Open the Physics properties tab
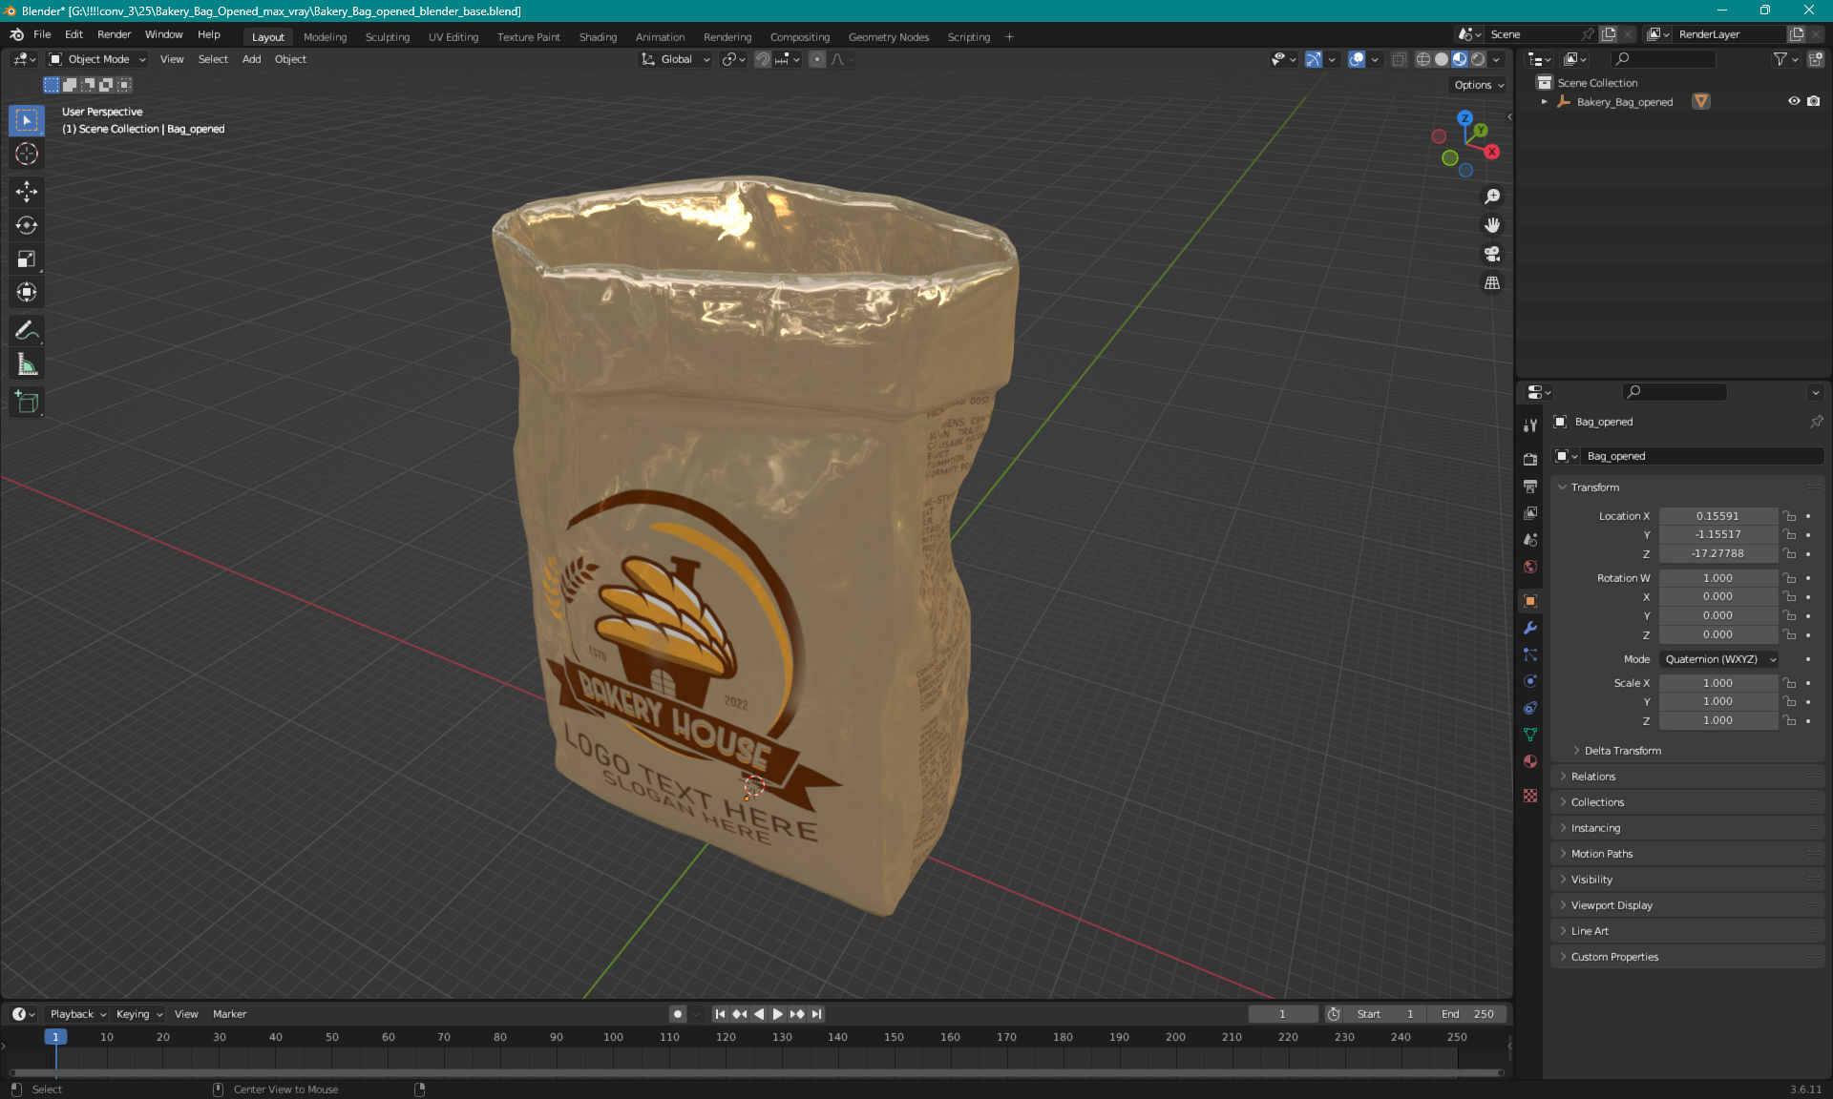The width and height of the screenshot is (1833, 1099). pos(1530,681)
